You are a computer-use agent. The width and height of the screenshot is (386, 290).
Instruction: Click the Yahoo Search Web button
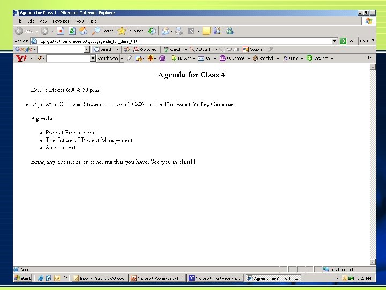point(108,59)
